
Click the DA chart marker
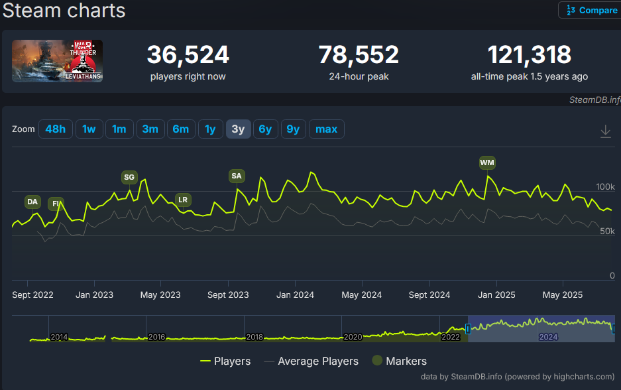coord(32,202)
